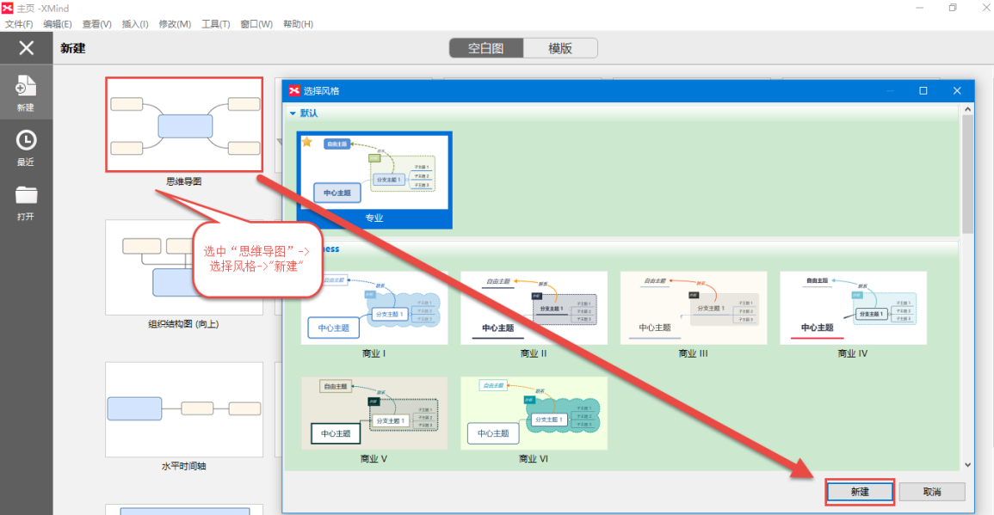Maximize the 选择风格 dialog
Viewport: 994px width, 515px height.
(x=923, y=90)
